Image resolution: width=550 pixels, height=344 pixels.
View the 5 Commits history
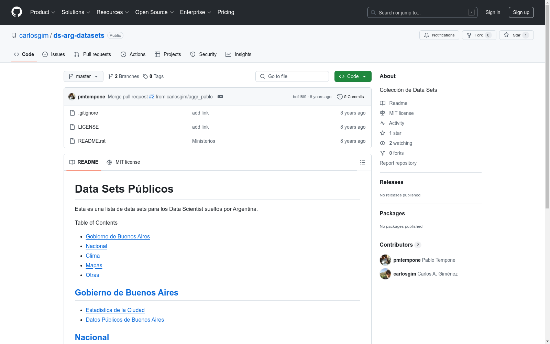[x=351, y=97]
